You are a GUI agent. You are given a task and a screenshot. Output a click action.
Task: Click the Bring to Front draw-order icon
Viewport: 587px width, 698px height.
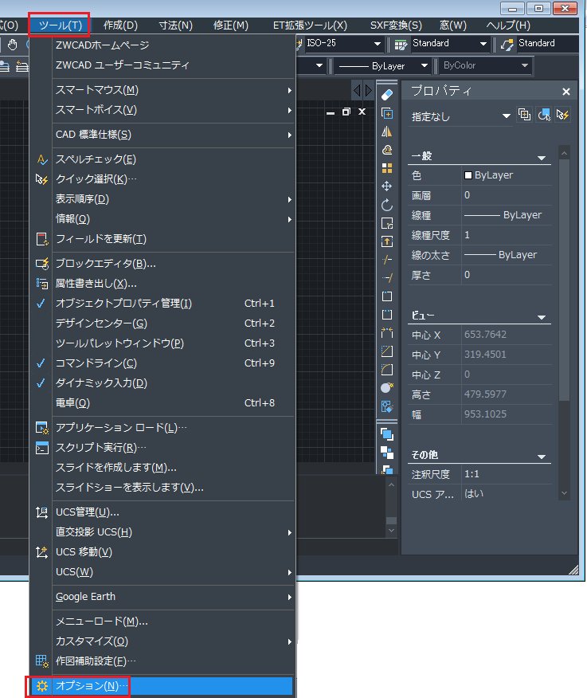coord(387,434)
